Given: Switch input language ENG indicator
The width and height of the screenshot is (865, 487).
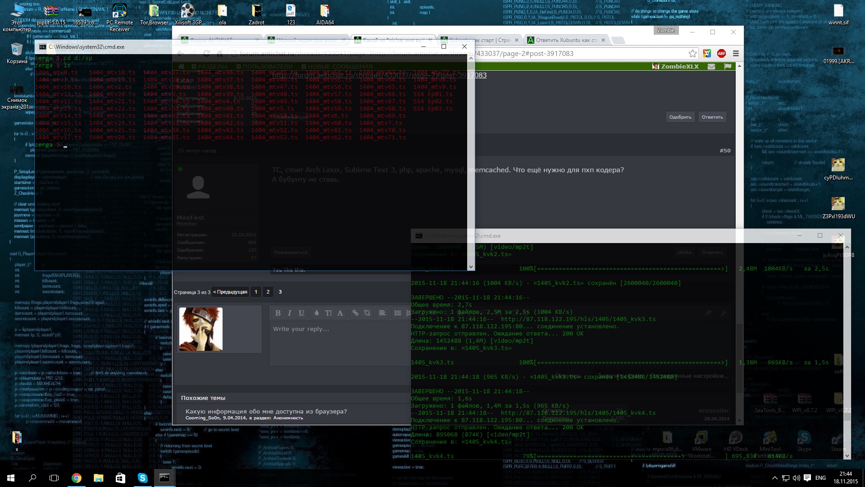Looking at the screenshot, I should point(820,478).
